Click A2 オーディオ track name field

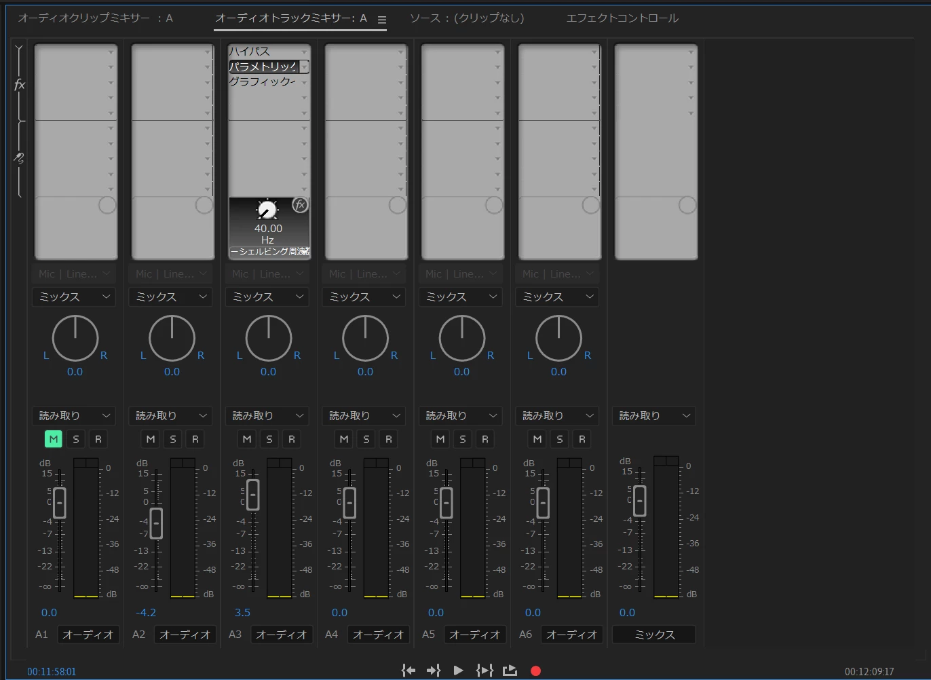pyautogui.click(x=185, y=635)
